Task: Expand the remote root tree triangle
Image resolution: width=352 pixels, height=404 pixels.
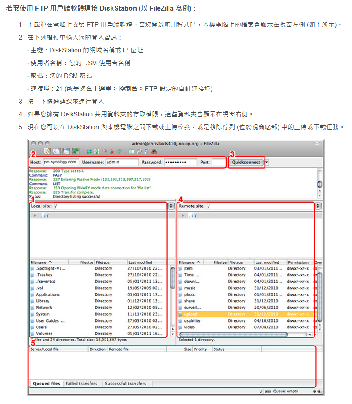Action: point(183,216)
